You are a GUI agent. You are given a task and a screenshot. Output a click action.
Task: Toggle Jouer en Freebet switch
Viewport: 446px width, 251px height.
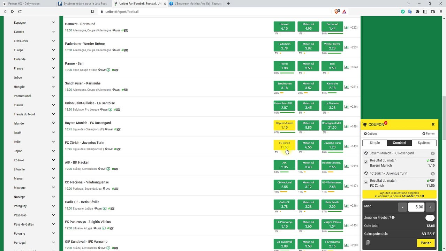point(430,218)
